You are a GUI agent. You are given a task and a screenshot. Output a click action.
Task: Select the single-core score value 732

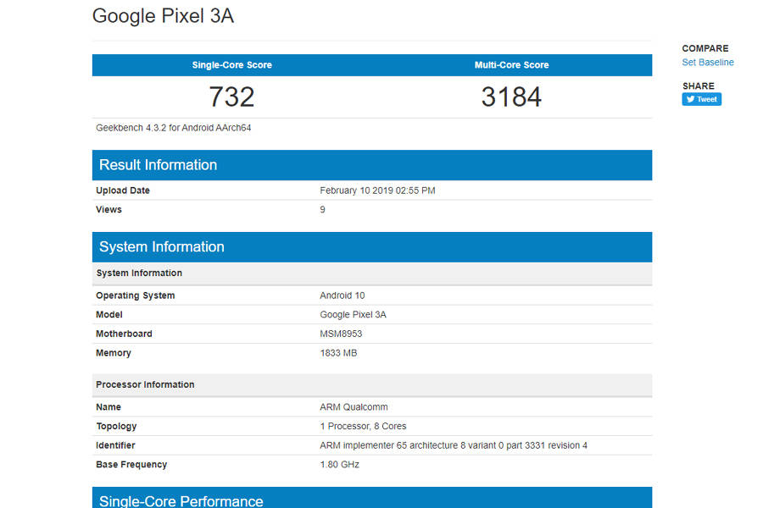tap(231, 96)
